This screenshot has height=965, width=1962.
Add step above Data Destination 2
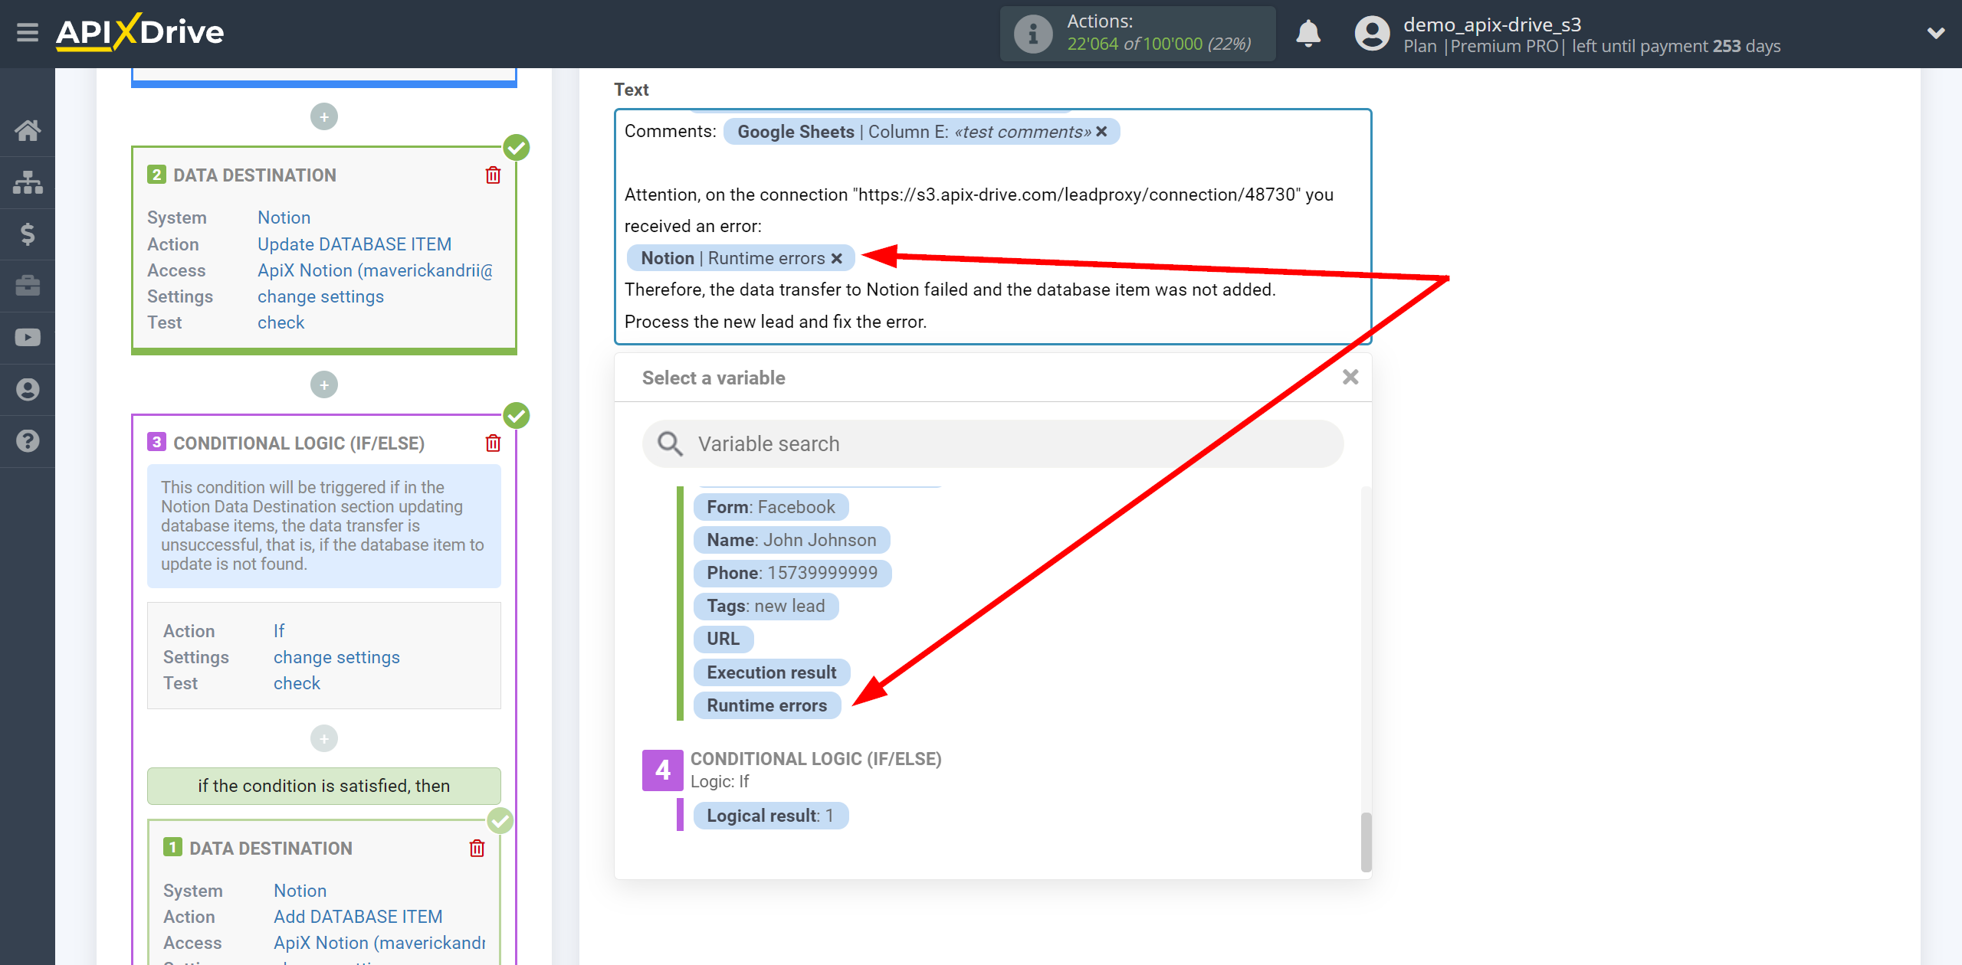click(x=324, y=116)
